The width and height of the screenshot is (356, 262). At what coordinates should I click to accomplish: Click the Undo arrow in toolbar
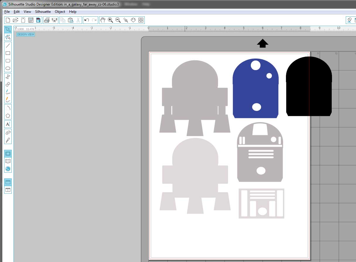pyautogui.click(x=86, y=20)
